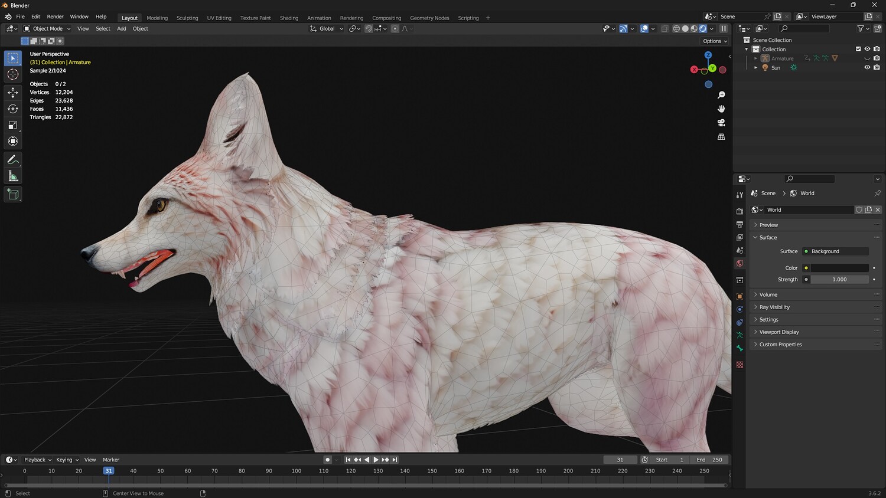The height and width of the screenshot is (498, 886).
Task: Jump to the animation end frame
Action: (395, 460)
